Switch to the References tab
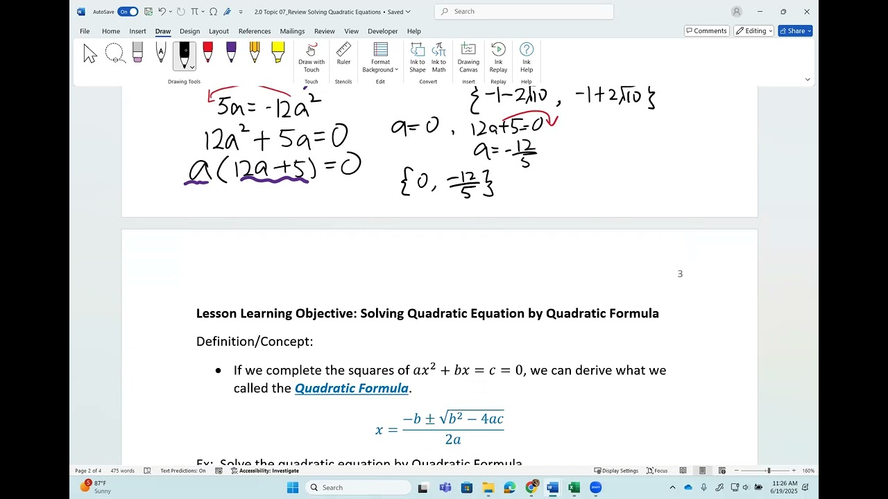The image size is (888, 499). point(255,31)
